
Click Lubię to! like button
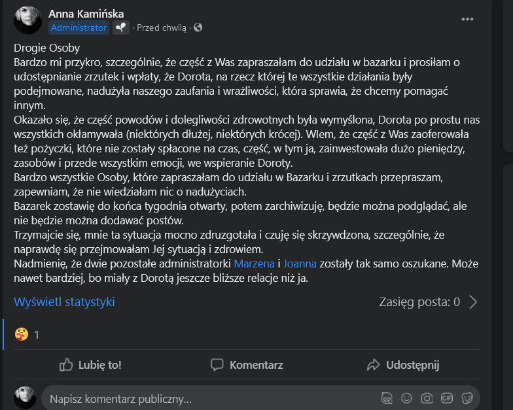click(x=90, y=365)
